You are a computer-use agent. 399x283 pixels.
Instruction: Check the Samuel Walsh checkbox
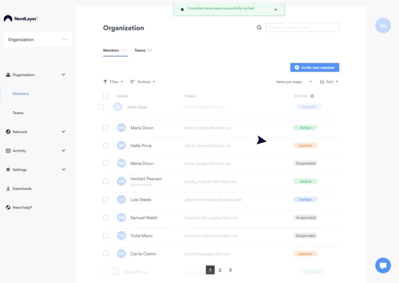pos(106,217)
